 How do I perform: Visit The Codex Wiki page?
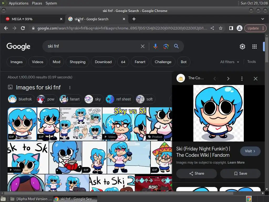click(x=250, y=151)
